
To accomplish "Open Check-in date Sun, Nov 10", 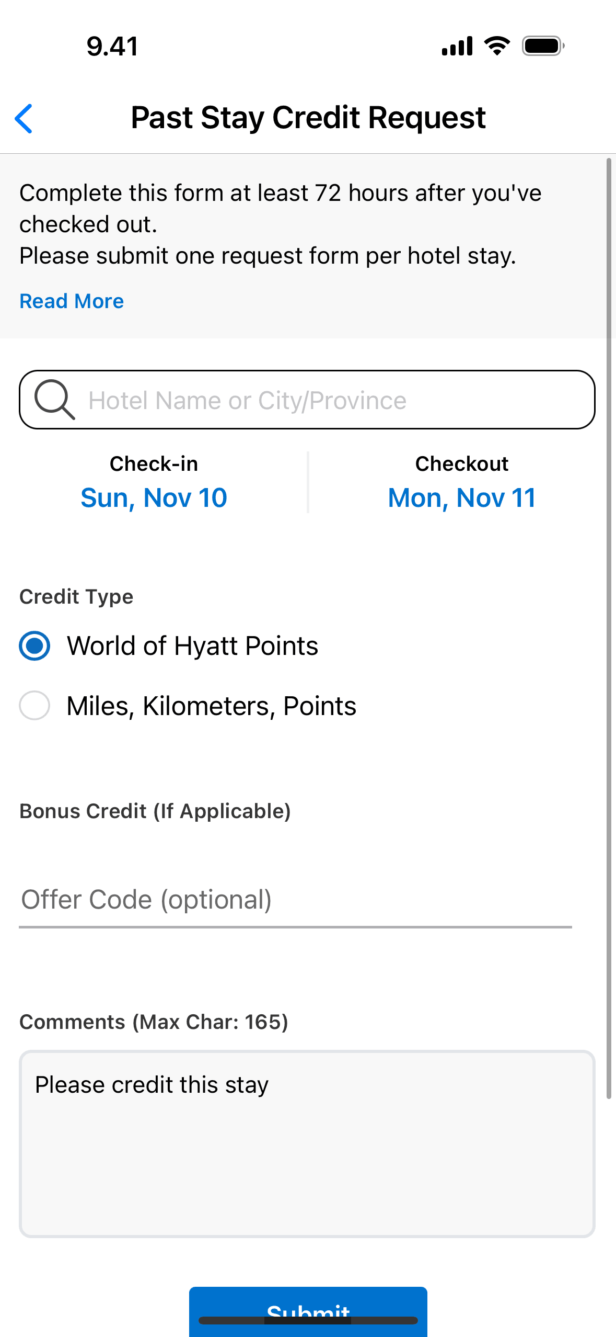I will point(154,497).
